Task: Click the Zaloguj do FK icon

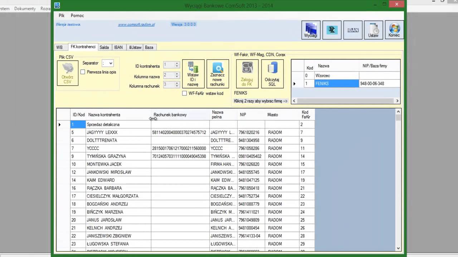Action: click(x=247, y=74)
